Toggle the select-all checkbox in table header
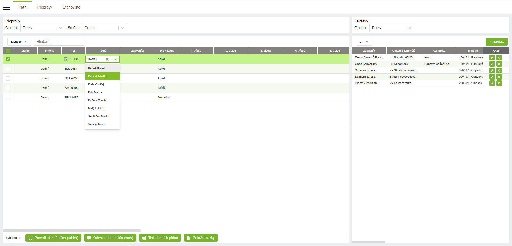The width and height of the screenshot is (512, 246). tap(8, 51)
